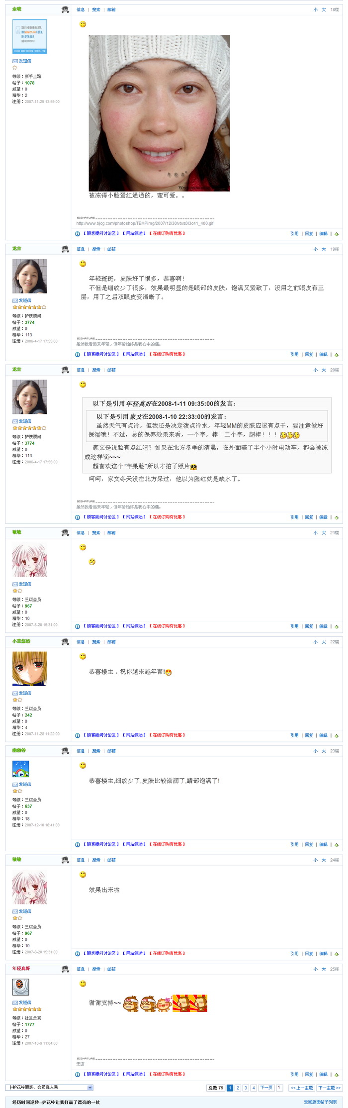Screen dimensions: 348x1108
Task: Click 在线订购有优惠 link in post 21楼
Action: 168,626
